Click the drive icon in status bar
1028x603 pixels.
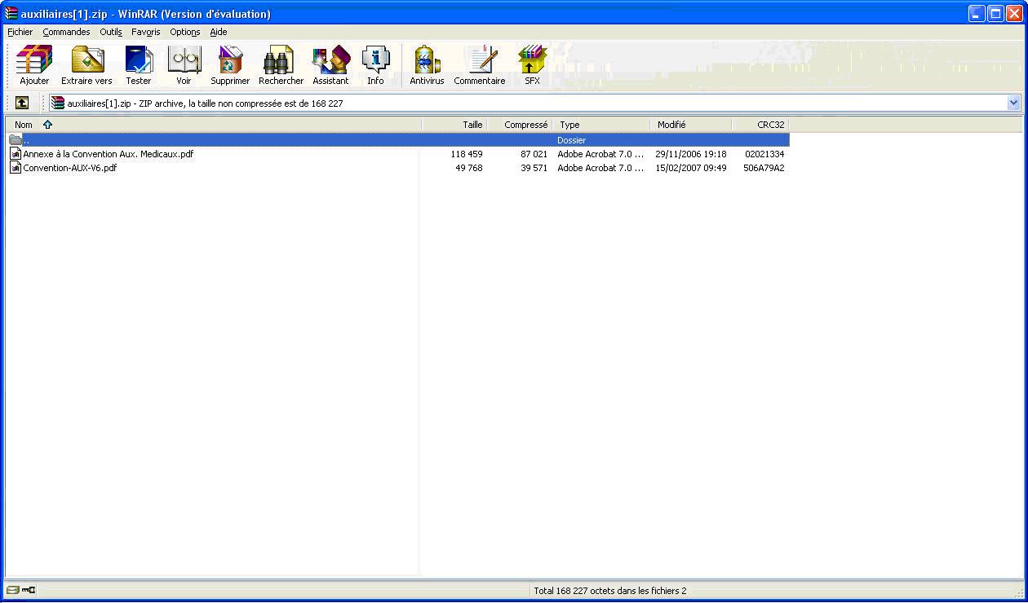12,590
